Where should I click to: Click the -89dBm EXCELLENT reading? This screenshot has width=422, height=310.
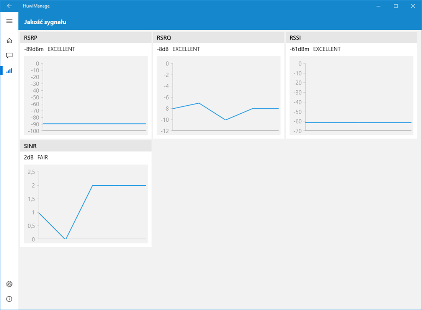coord(49,49)
